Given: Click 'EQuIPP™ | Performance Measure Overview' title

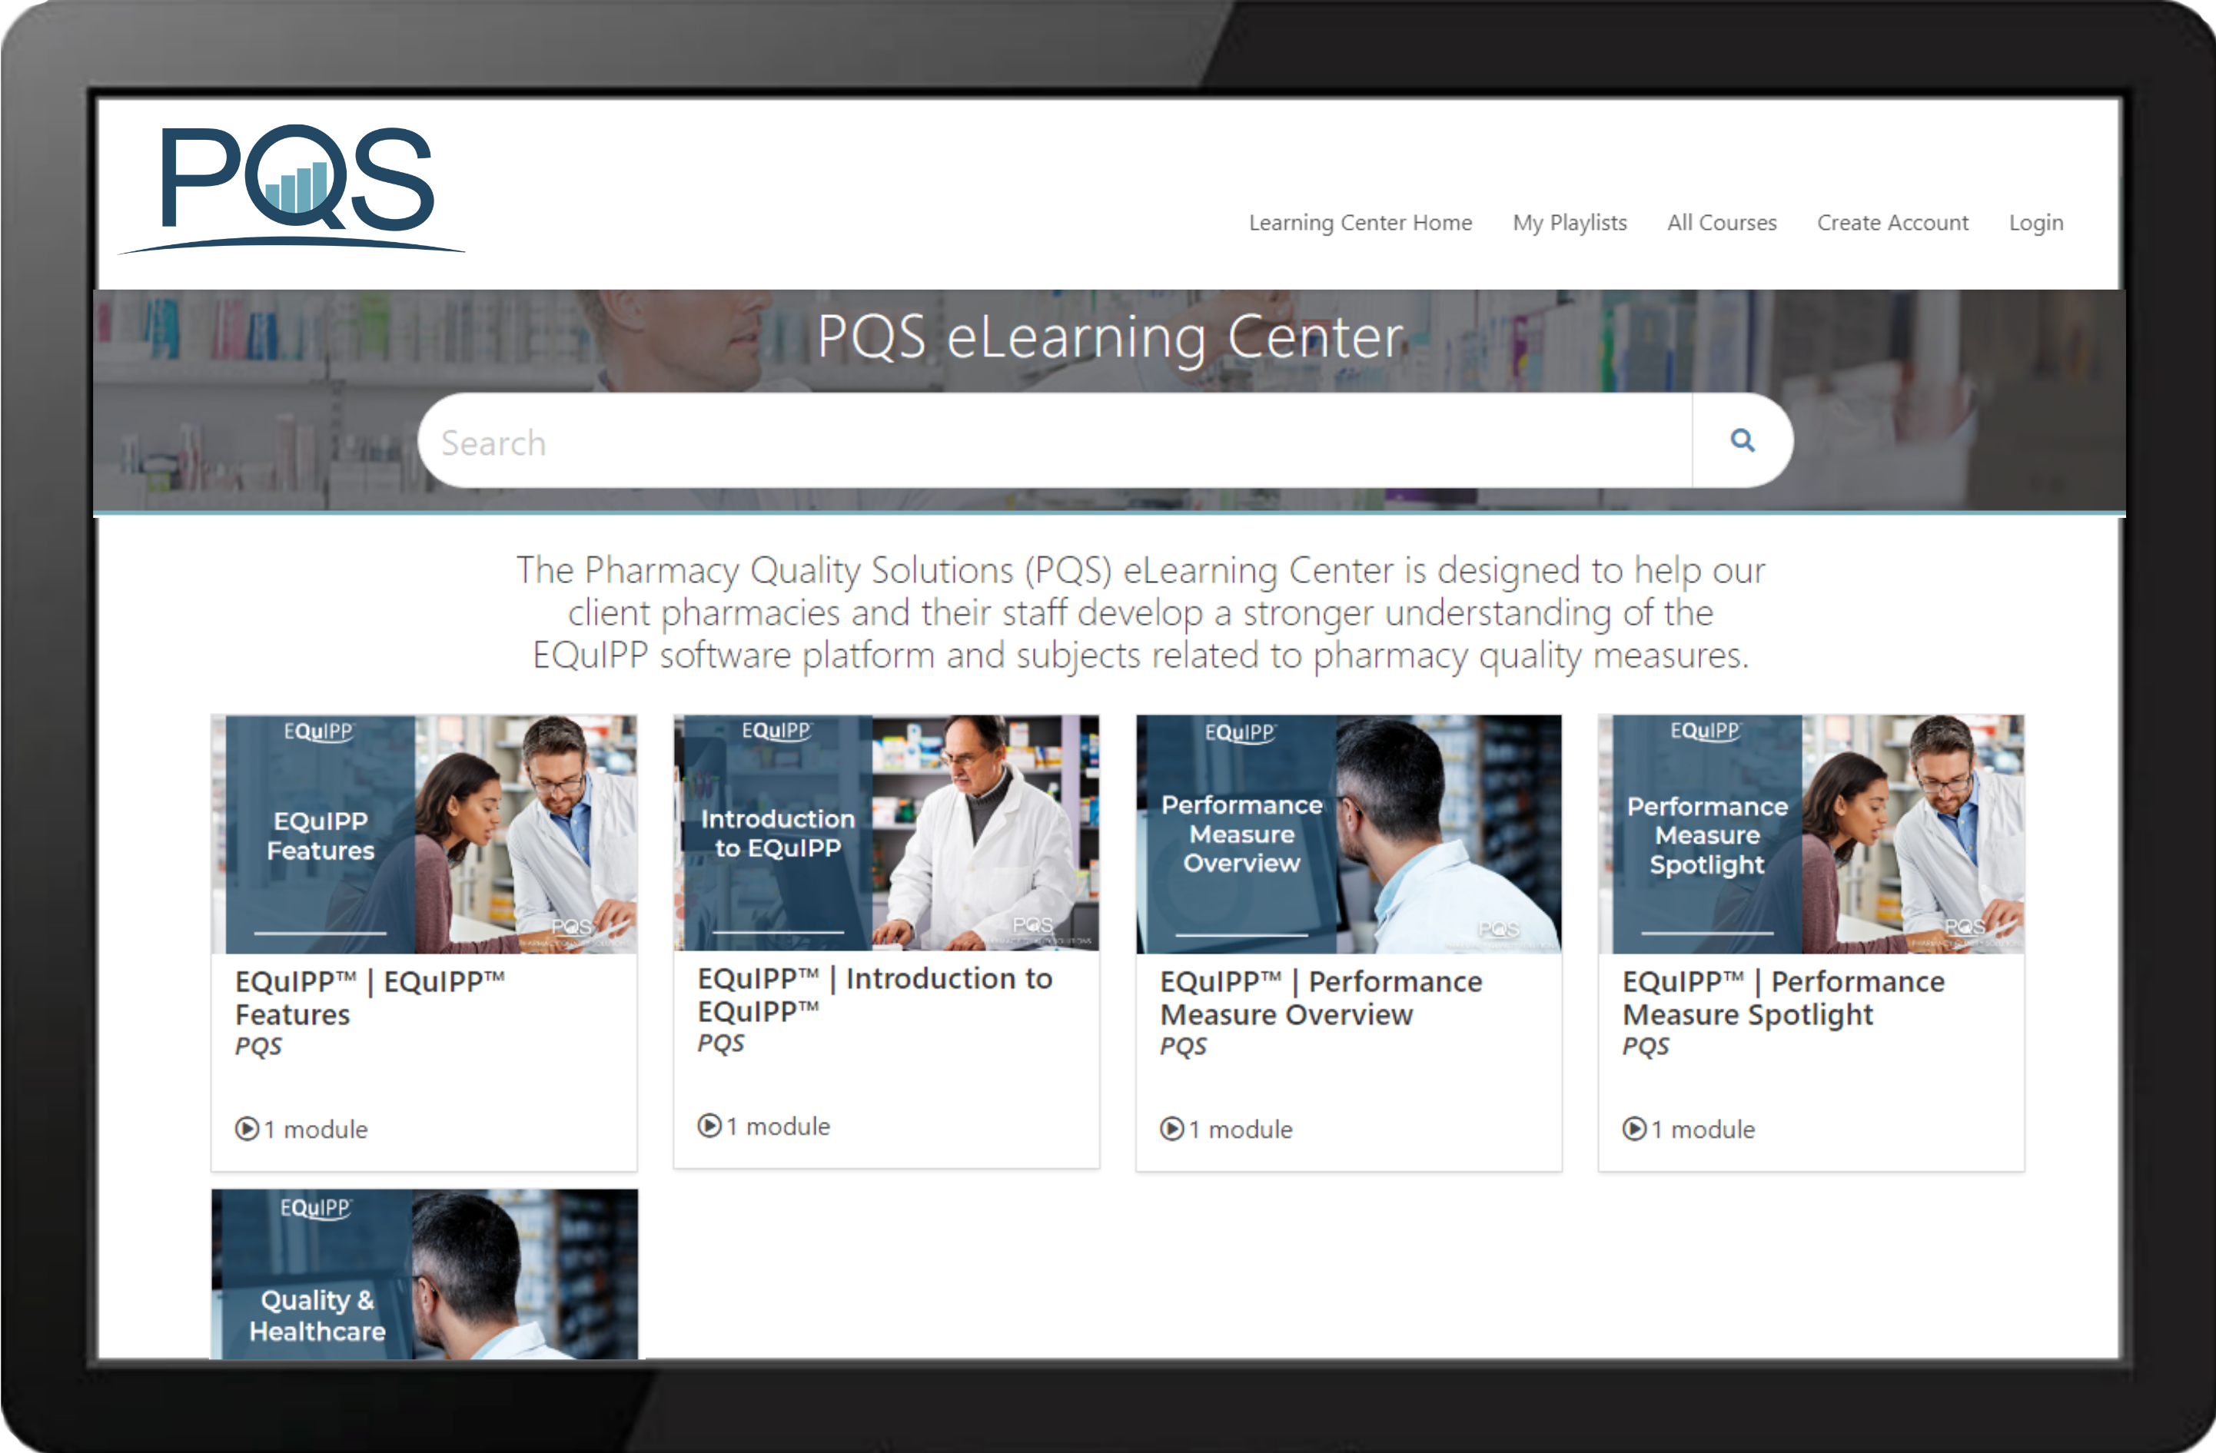Looking at the screenshot, I should click(x=1321, y=998).
